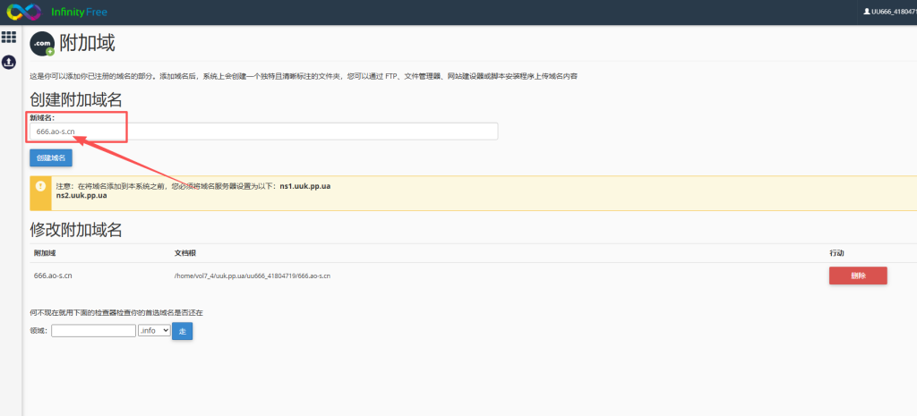Viewport: 917px width, 416px height.
Task: Click the document root path text
Action: pyautogui.click(x=252, y=276)
